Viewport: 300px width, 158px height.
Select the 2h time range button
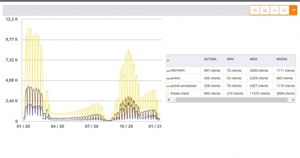click(255, 10)
